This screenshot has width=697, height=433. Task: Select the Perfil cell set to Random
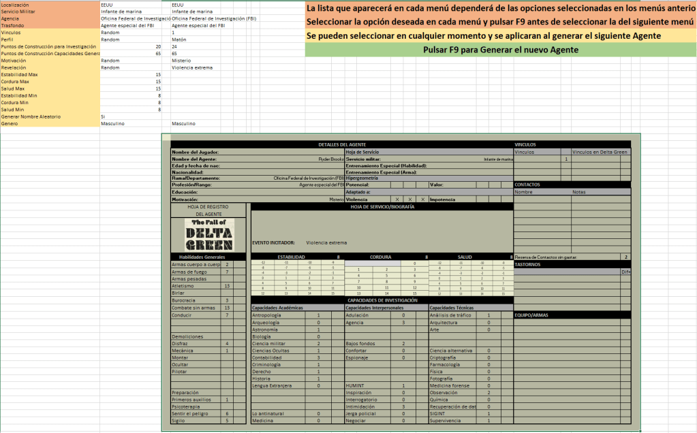pyautogui.click(x=131, y=39)
